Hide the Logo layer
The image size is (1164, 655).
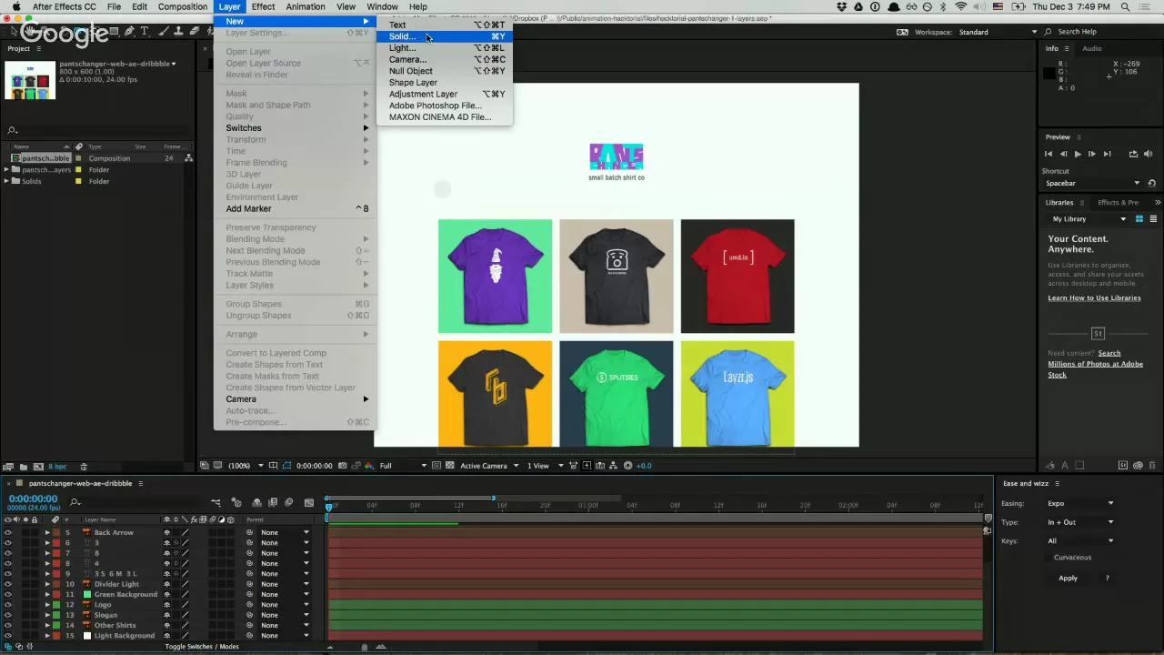8,605
